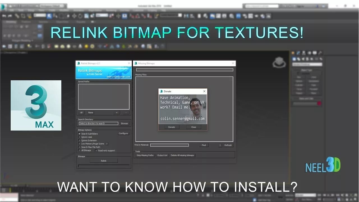The image size is (359, 202).
Task: Close the Donate dialog with the X
Action: tap(204, 91)
